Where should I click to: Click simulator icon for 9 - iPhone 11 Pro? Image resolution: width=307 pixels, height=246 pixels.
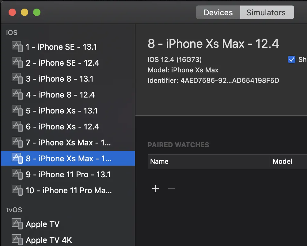pyautogui.click(x=17, y=174)
